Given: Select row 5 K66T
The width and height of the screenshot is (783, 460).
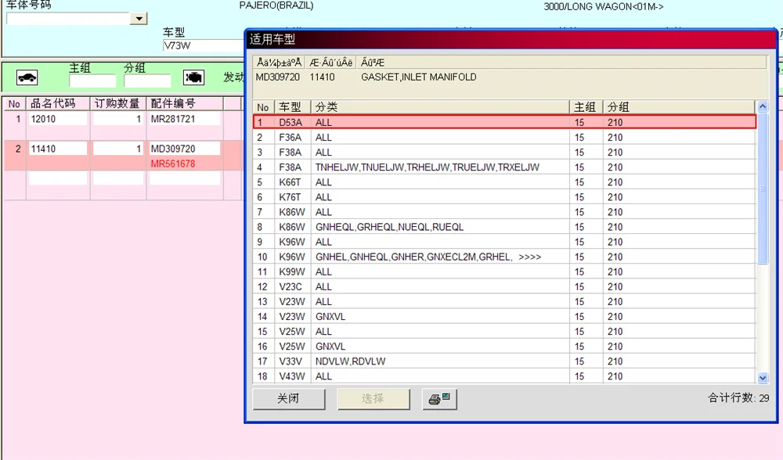Looking at the screenshot, I should coord(504,182).
